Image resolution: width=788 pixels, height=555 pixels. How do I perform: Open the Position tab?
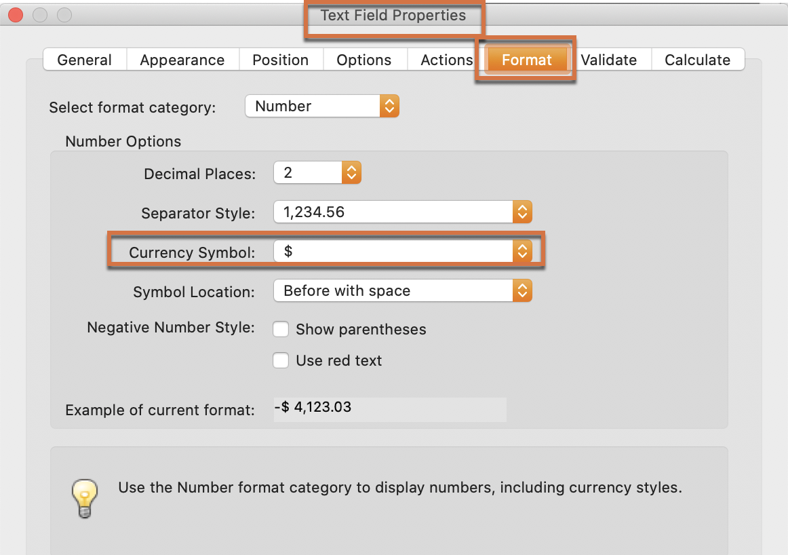coord(281,60)
